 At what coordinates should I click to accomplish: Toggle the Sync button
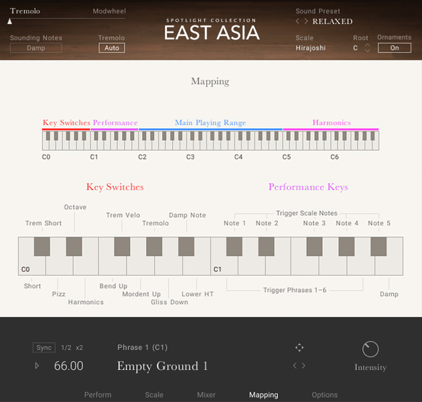click(x=44, y=347)
